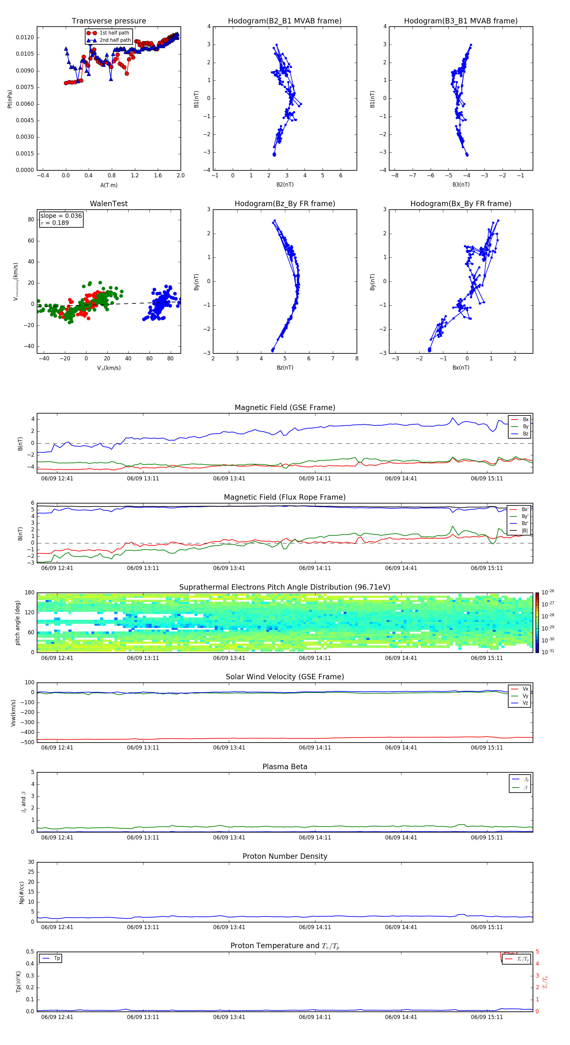Click the "A(T·m)" x-axis label
The width and height of the screenshot is (570, 1045).
point(109,185)
